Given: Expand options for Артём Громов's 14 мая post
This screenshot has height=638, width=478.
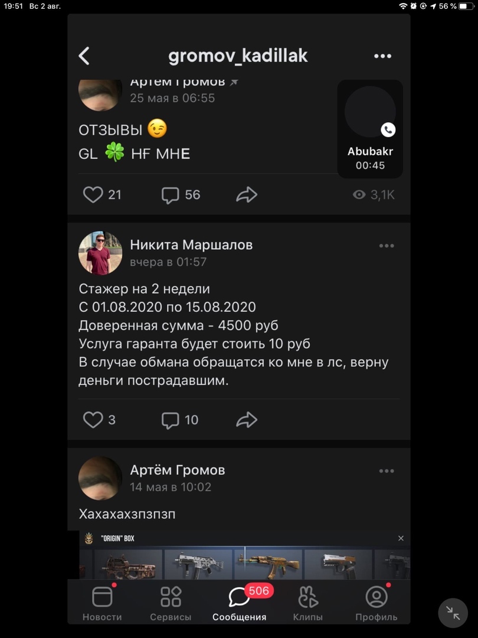Looking at the screenshot, I should click(x=387, y=471).
